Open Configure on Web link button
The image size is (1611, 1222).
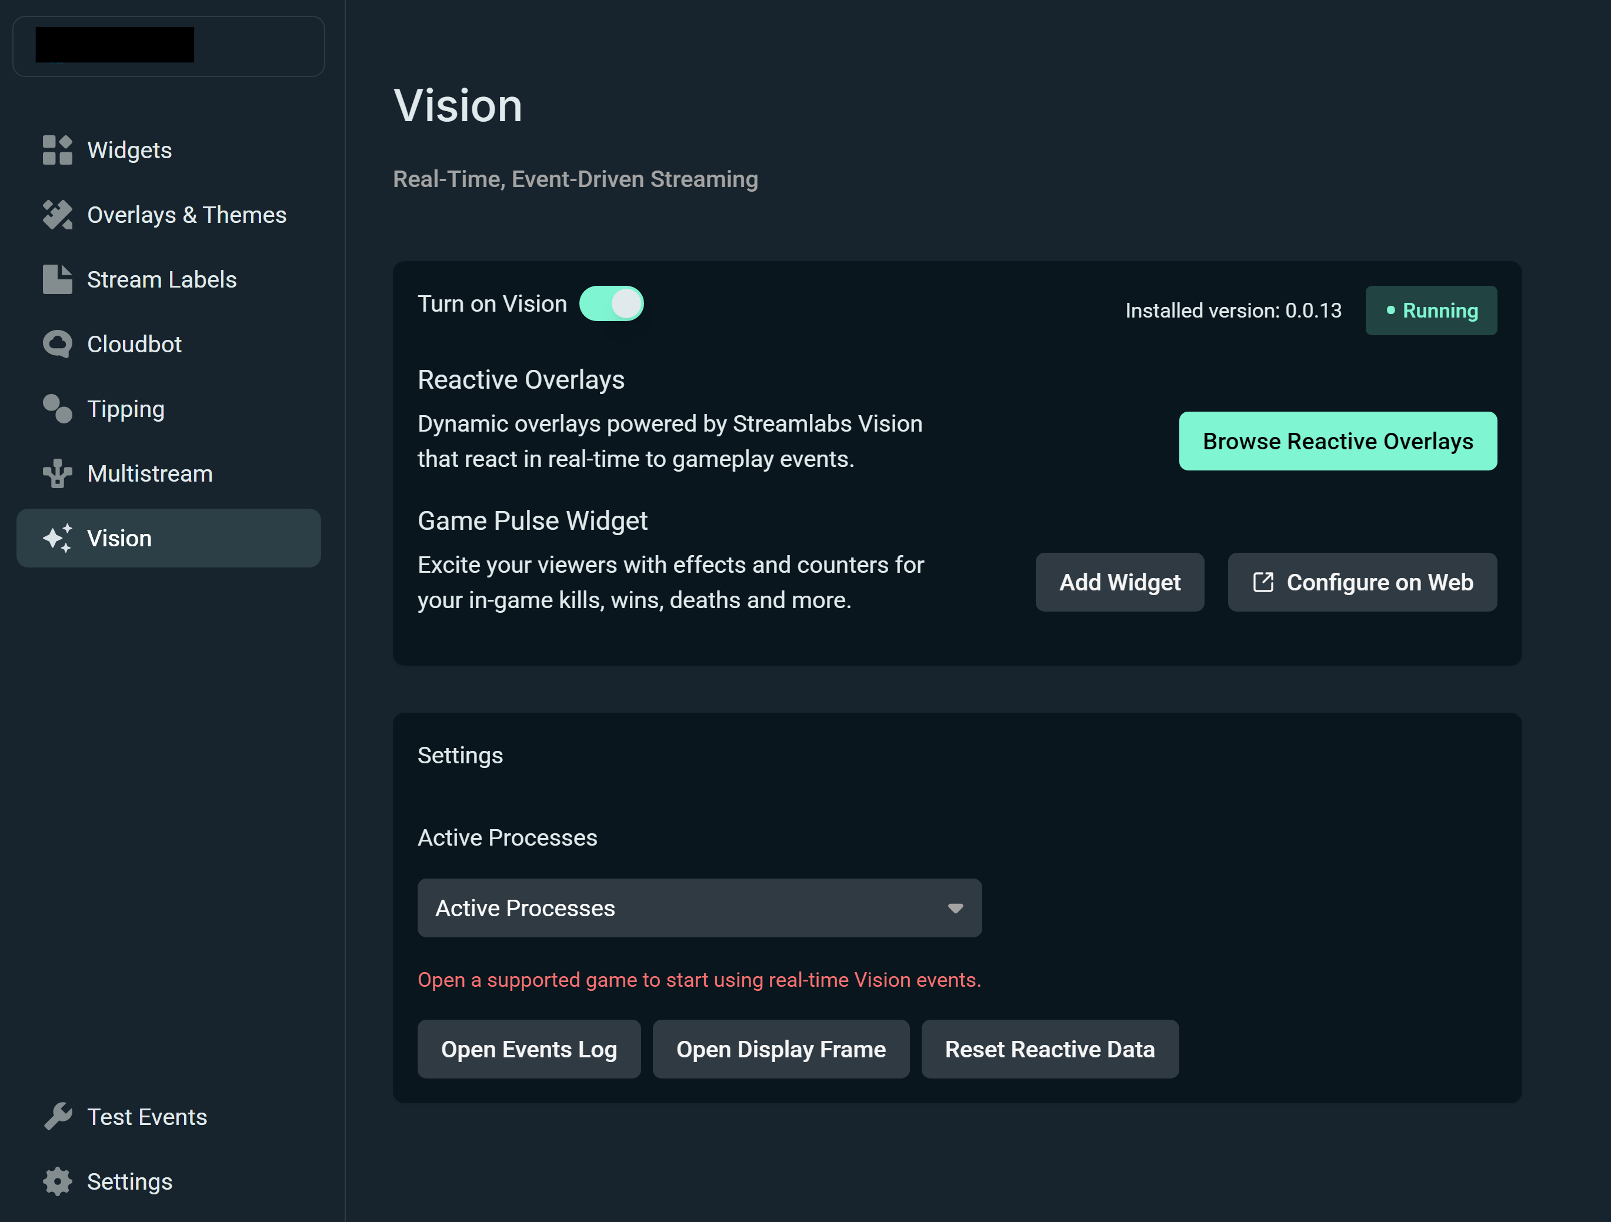point(1362,582)
